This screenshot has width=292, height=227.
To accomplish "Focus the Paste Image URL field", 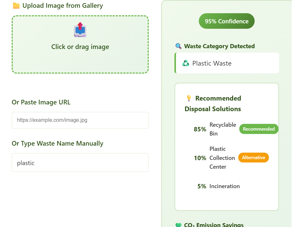I will click(x=80, y=120).
